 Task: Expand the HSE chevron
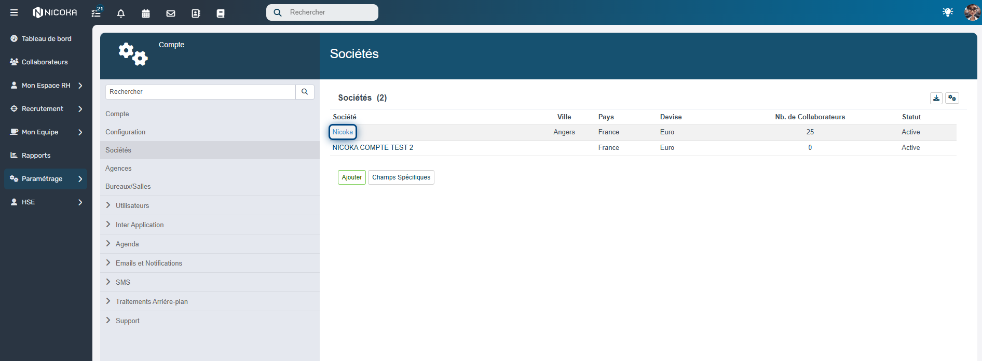(x=80, y=202)
